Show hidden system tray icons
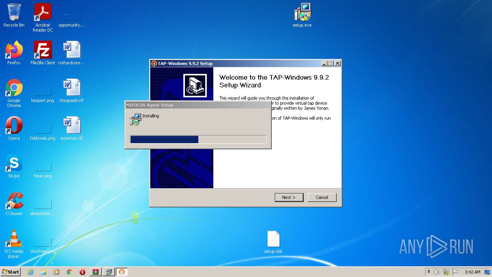Image resolution: width=492 pixels, height=277 pixels. tap(429, 272)
